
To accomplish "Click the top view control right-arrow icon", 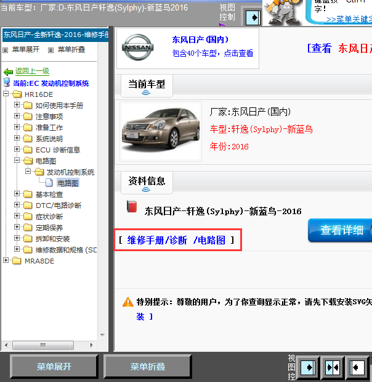I will point(253,18).
